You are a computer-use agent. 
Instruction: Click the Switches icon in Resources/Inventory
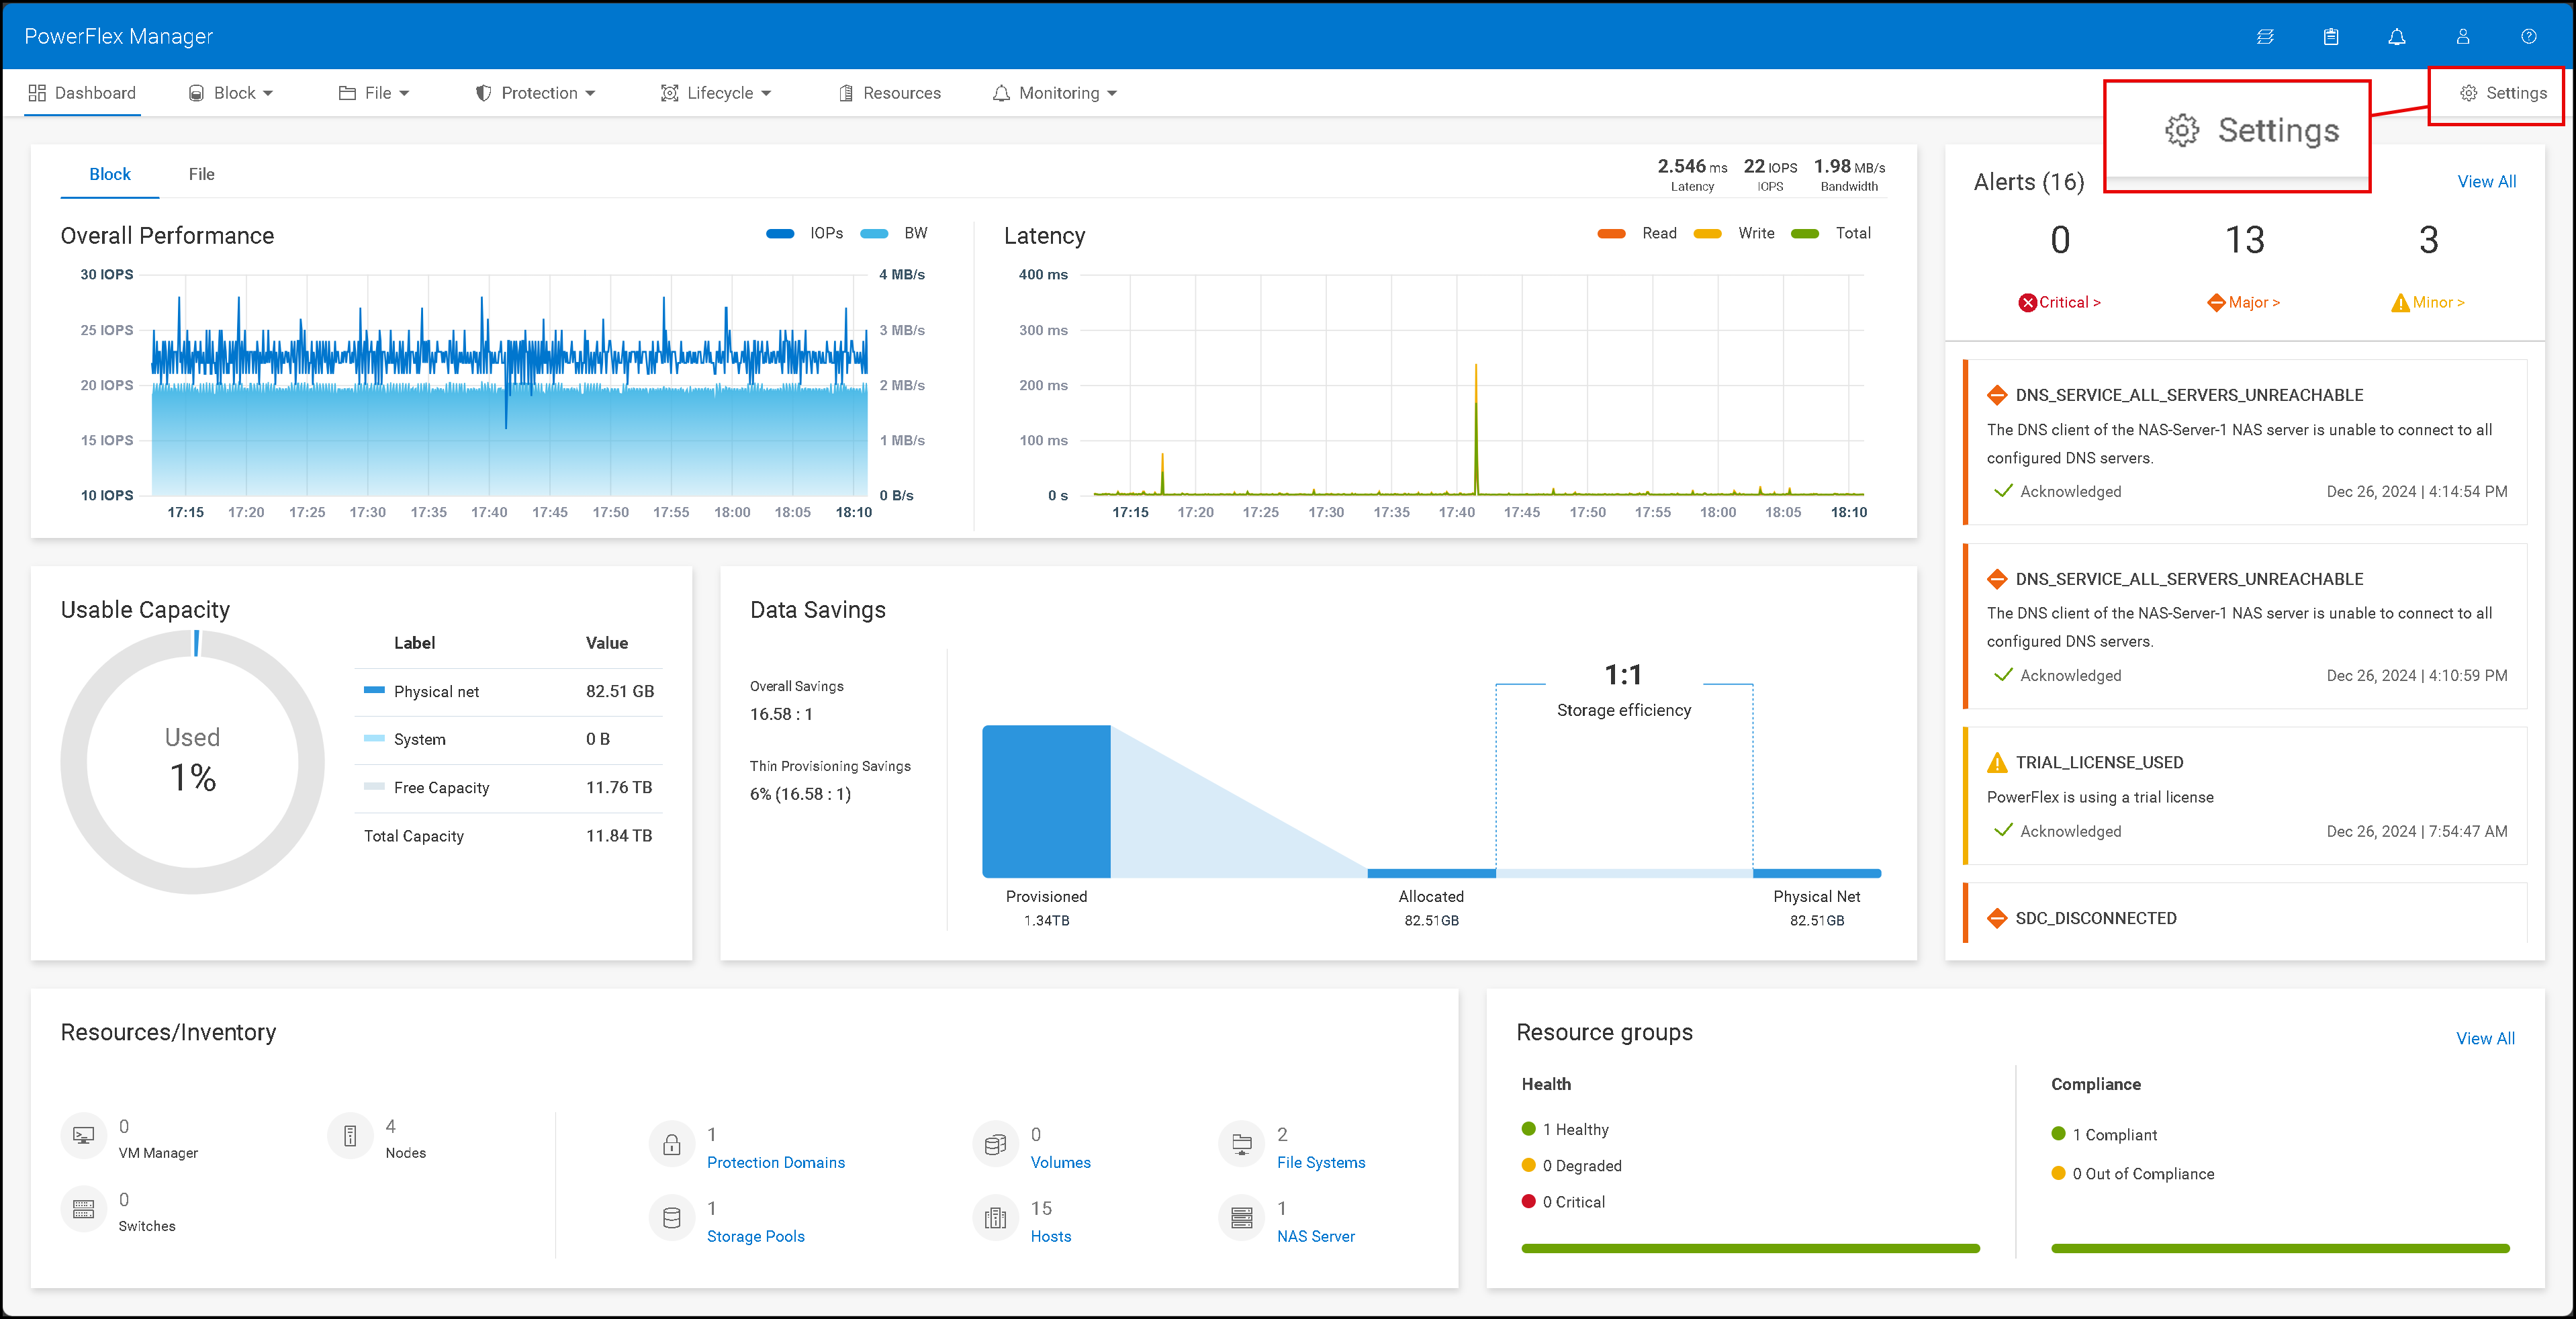pos(83,1209)
